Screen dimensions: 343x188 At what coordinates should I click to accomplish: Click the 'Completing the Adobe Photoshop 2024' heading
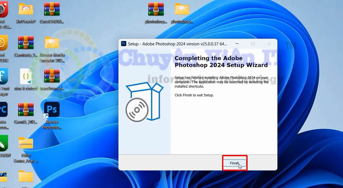click(221, 62)
